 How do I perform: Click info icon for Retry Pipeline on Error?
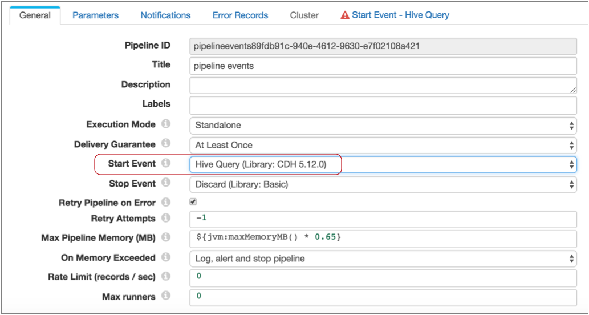pos(166,203)
